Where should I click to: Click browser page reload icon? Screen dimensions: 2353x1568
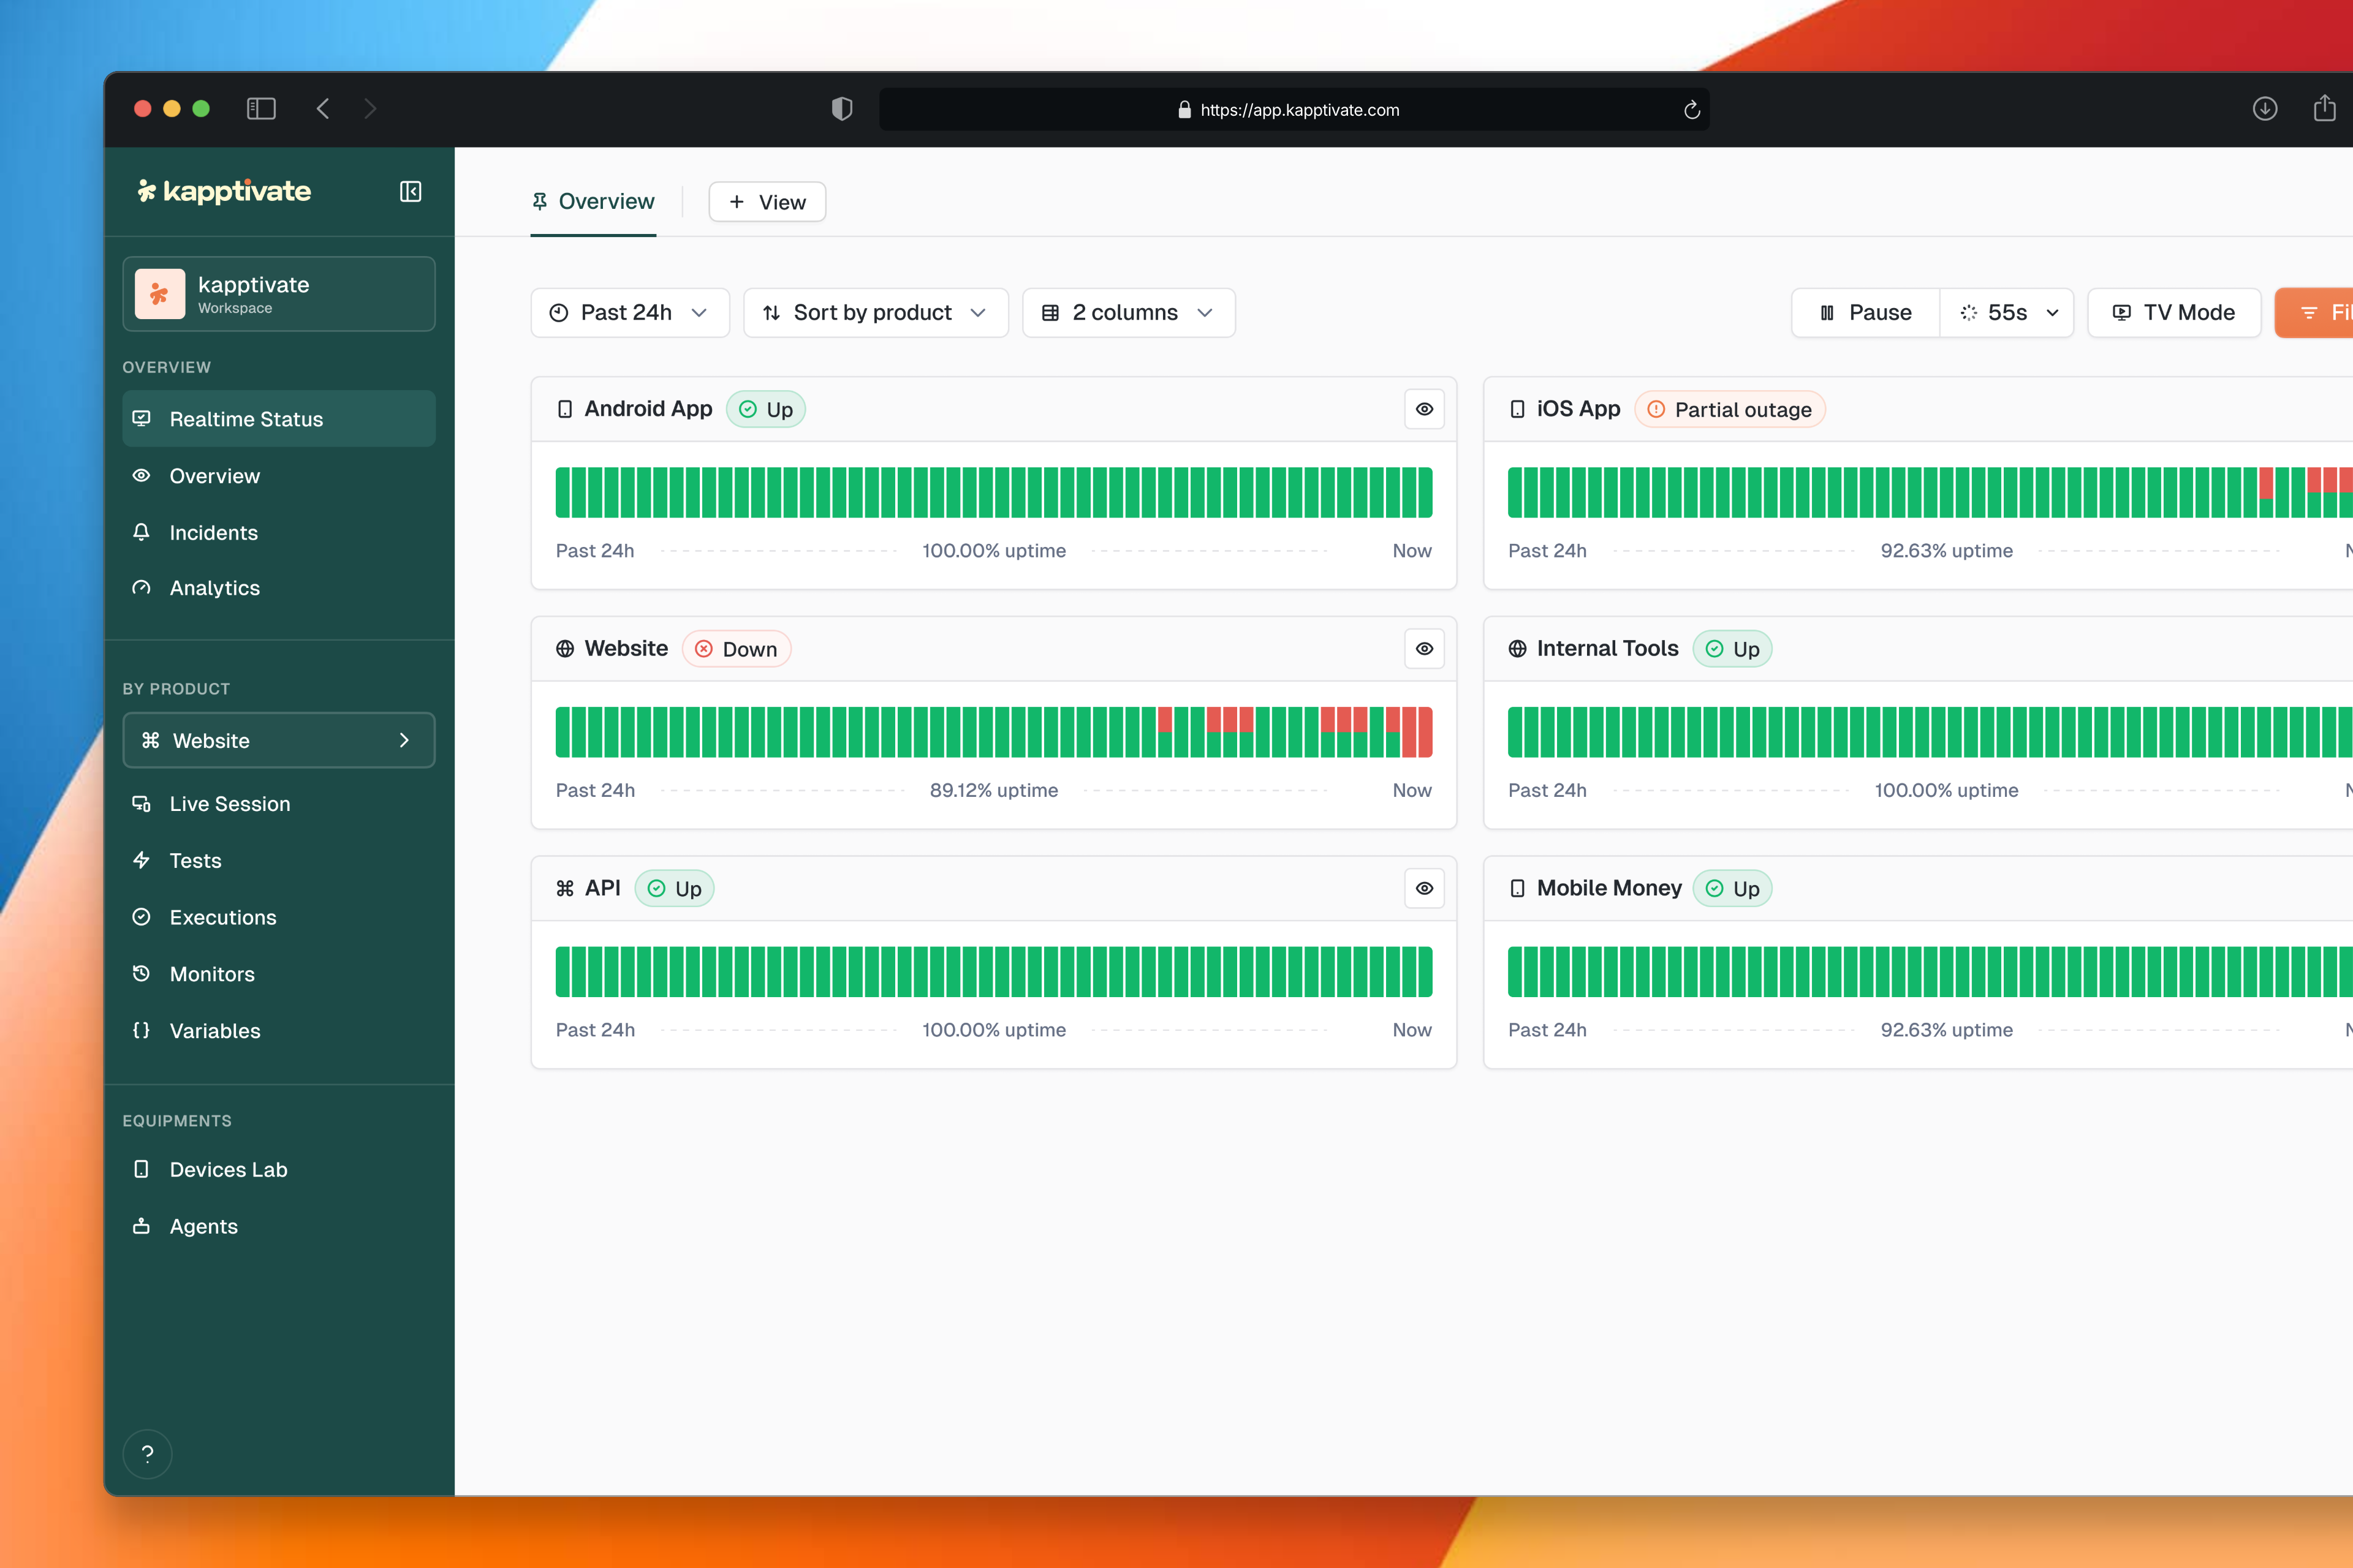tap(1692, 110)
